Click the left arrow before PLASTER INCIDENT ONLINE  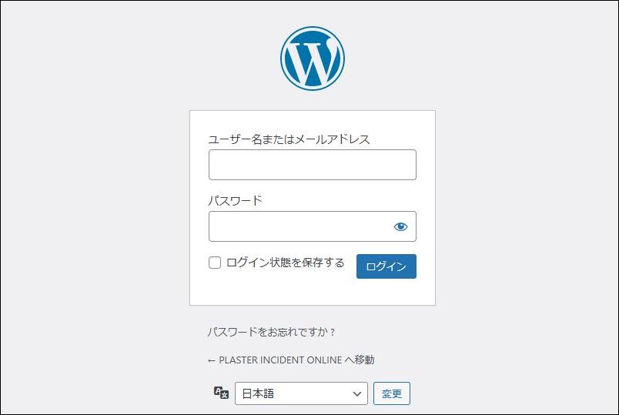point(211,360)
